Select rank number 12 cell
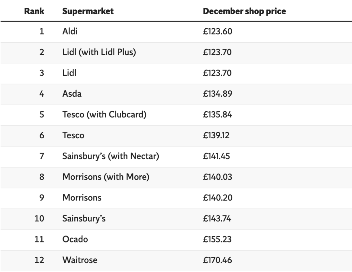 [x=39, y=260]
